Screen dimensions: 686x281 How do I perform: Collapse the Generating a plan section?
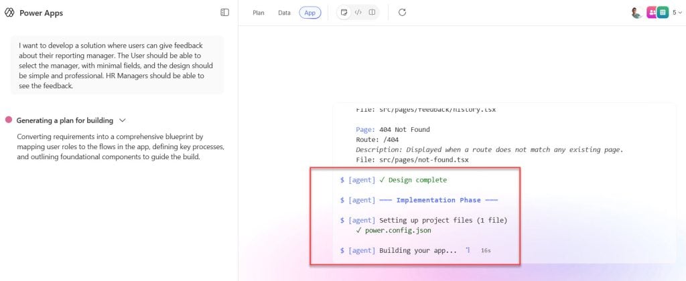123,120
